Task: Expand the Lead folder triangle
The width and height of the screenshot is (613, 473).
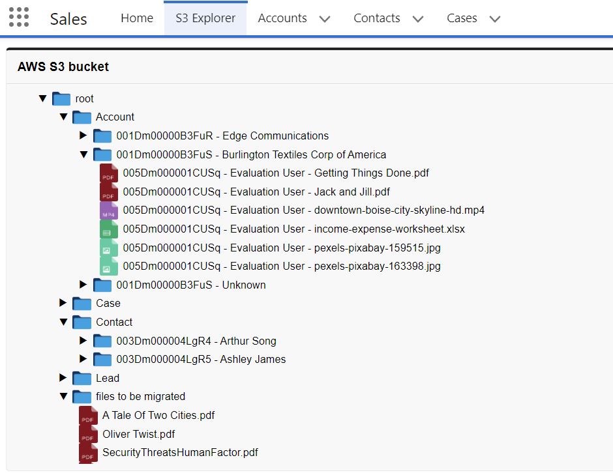Action: click(x=63, y=377)
